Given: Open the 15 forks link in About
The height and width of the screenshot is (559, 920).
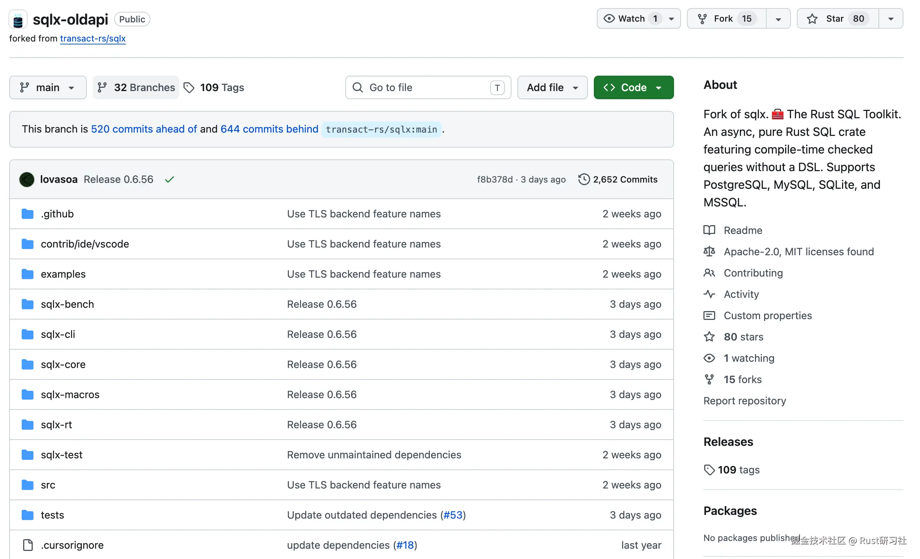Looking at the screenshot, I should 743,380.
